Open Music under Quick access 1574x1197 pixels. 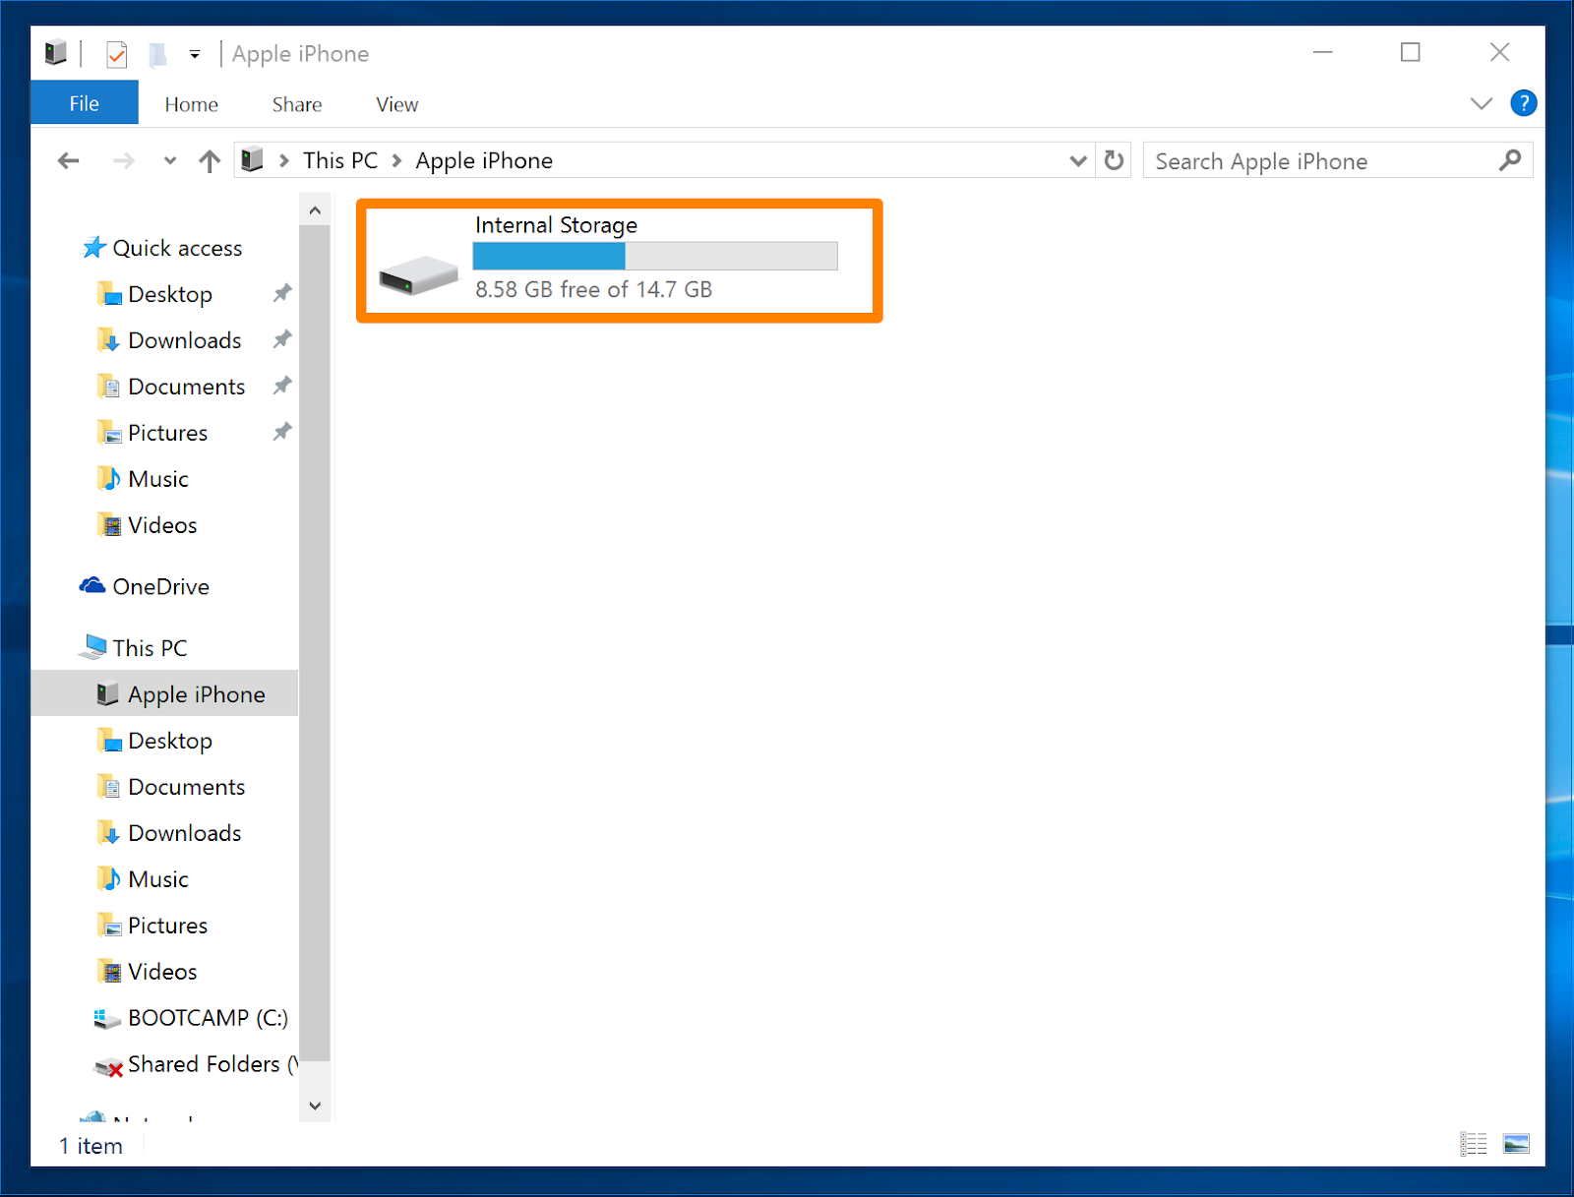click(144, 479)
